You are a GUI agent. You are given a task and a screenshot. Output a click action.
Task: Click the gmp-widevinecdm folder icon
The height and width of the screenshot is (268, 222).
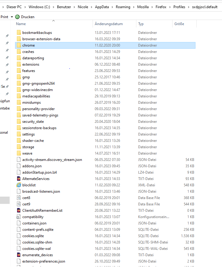[19, 90]
